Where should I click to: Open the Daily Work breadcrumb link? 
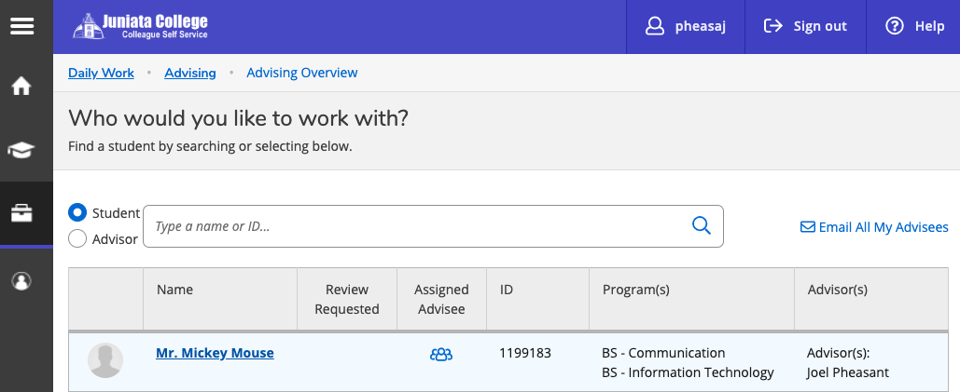(x=101, y=73)
